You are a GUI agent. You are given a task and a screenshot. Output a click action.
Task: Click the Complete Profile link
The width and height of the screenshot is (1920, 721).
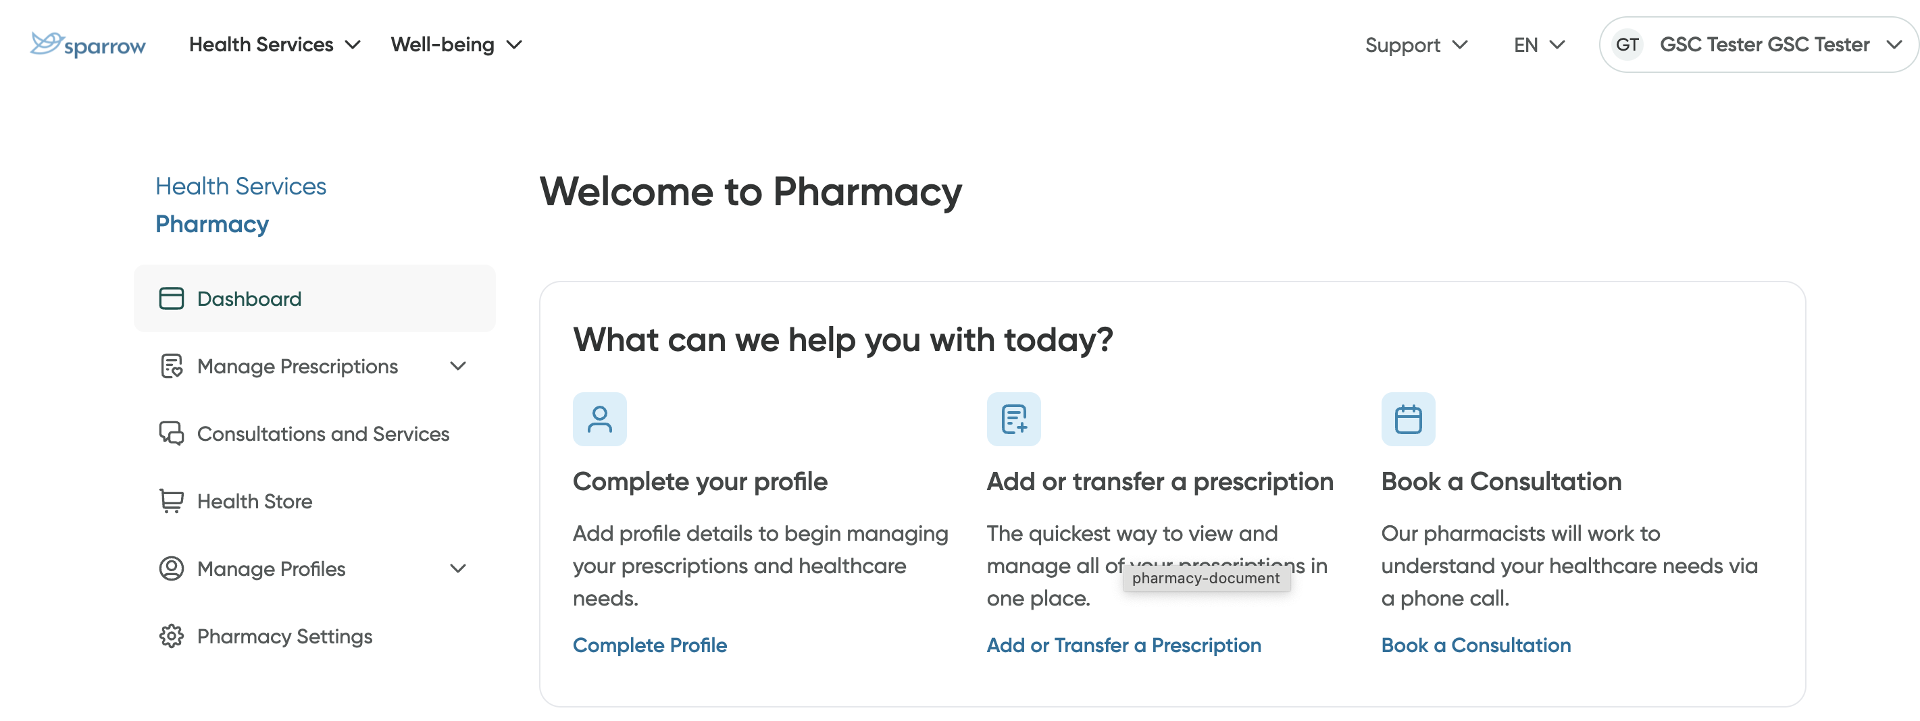coord(649,645)
